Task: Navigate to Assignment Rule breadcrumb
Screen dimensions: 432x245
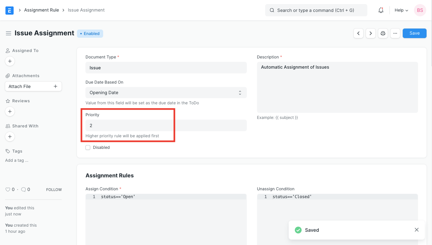Action: point(42,10)
